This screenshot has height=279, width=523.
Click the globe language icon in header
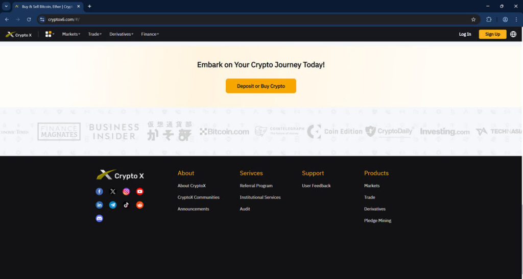[x=513, y=34]
